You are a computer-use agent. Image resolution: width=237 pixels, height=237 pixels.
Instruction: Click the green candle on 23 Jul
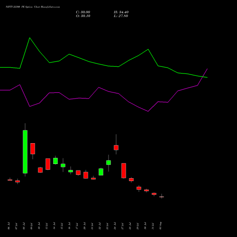(x=109, y=163)
